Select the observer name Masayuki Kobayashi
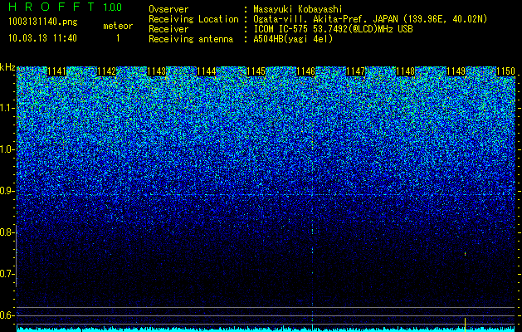 [x=298, y=9]
